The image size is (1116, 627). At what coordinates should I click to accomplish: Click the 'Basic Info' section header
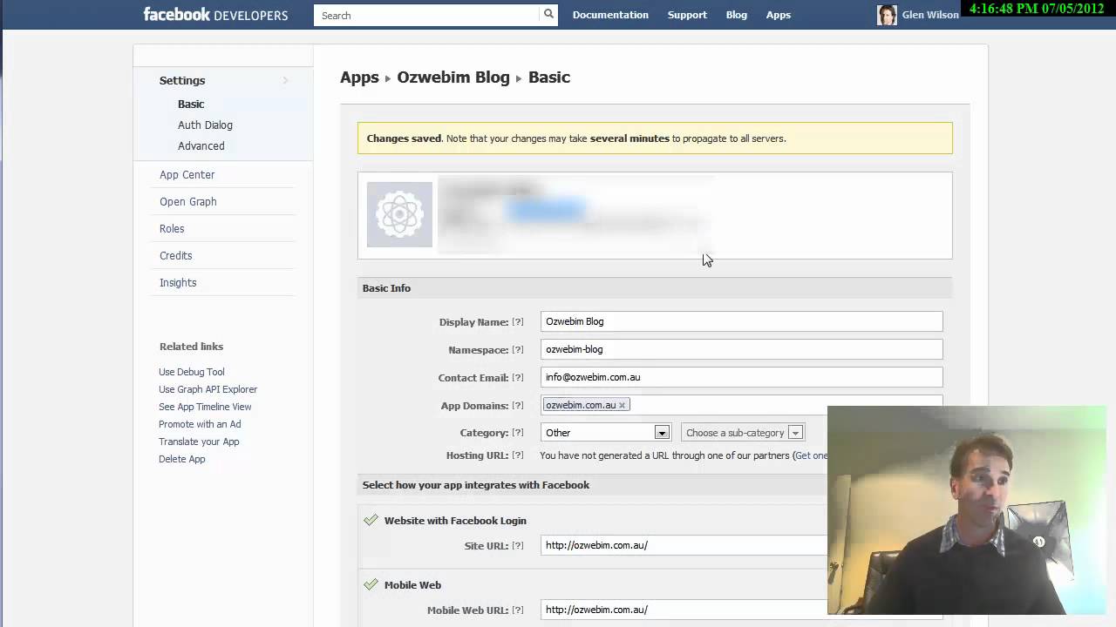(386, 288)
